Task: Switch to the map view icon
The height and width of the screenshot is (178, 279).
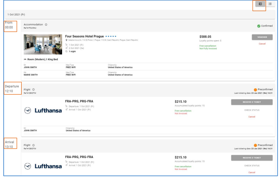Action: point(260,4)
